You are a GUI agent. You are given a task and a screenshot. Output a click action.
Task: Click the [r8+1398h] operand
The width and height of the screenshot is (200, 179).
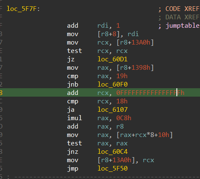135,68
